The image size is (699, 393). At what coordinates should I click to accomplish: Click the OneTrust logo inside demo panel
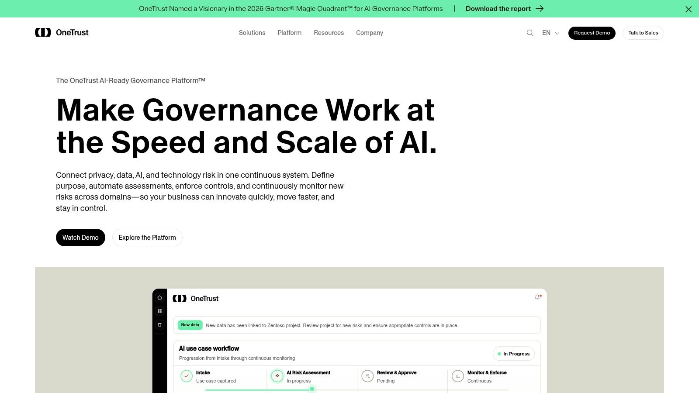coord(195,298)
